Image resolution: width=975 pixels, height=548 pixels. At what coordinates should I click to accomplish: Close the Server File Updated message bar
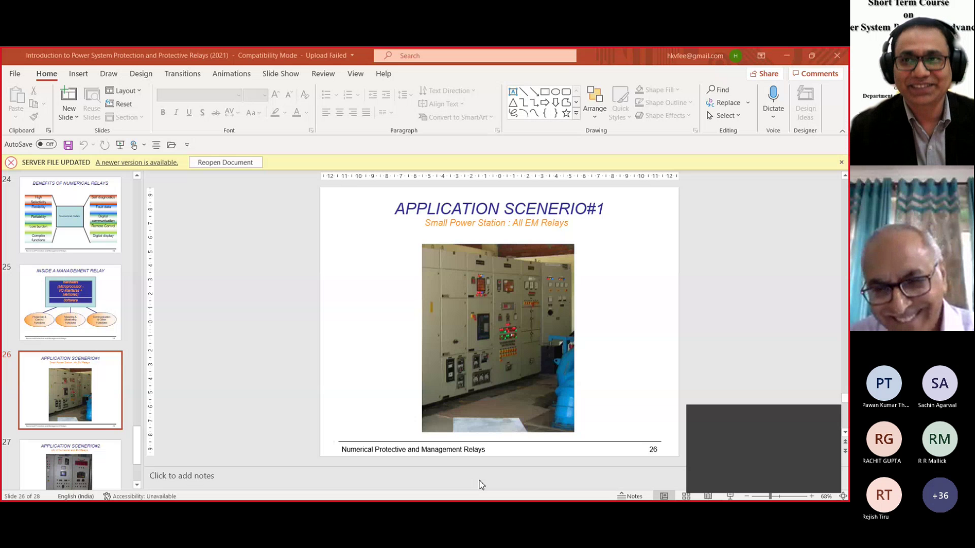(x=842, y=162)
